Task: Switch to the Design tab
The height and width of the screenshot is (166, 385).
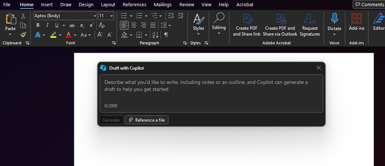Action: [x=86, y=4]
